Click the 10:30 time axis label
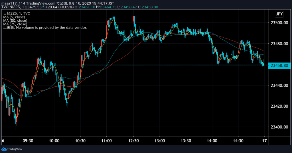The height and width of the screenshot is (153, 292). (x=80, y=141)
